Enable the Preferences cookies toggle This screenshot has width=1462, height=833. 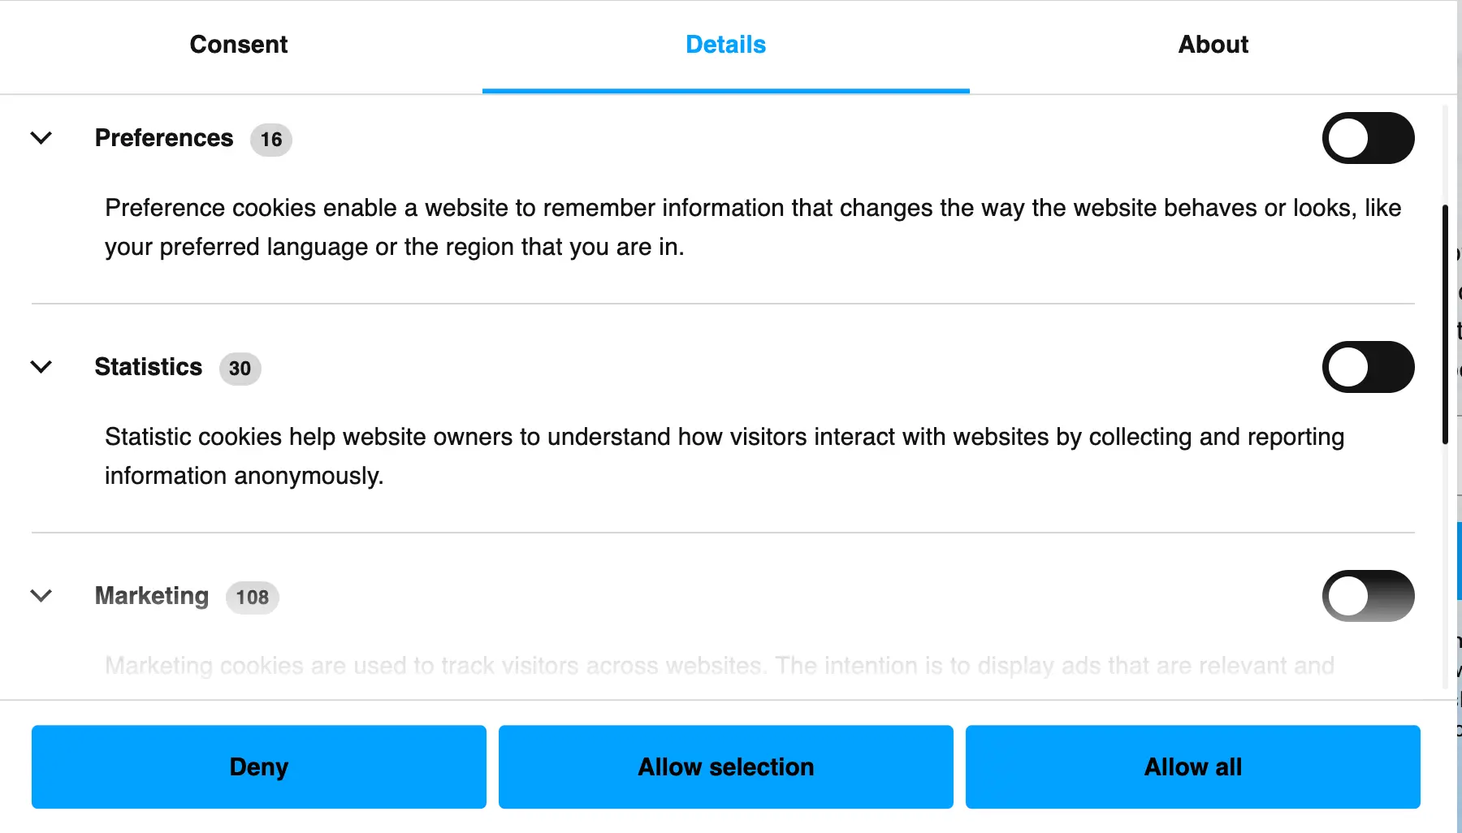(x=1368, y=138)
